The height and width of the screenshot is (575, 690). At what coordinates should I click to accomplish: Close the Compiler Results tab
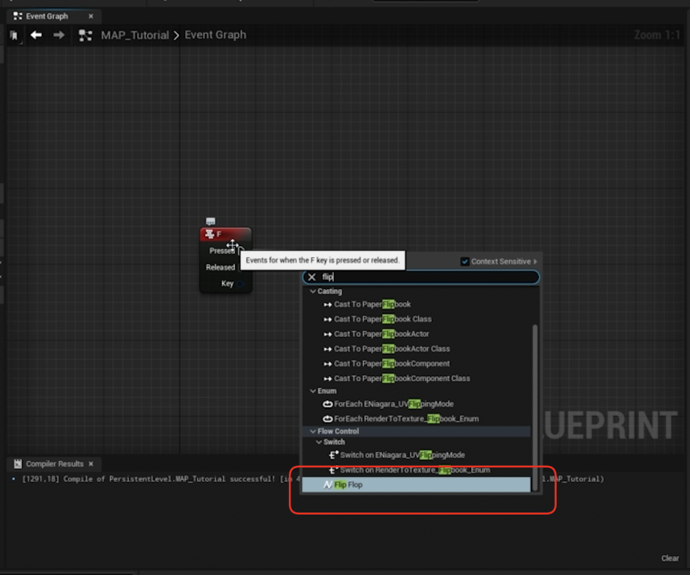pyautogui.click(x=91, y=464)
